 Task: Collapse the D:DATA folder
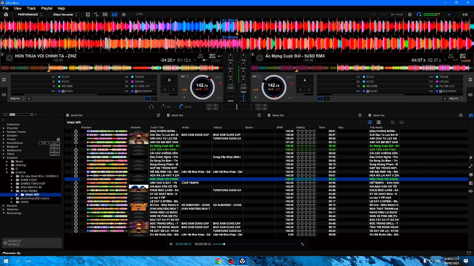pos(7,173)
